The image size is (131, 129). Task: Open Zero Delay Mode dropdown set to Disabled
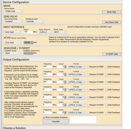pos(14,21)
